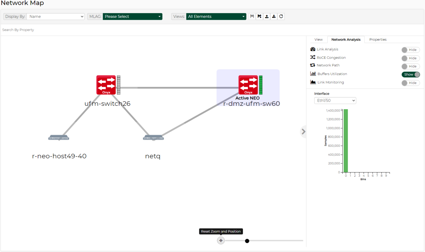Viewport: 425px width, 252px height.
Task: Toggle Link Monitoring visibility
Action: pos(410,83)
